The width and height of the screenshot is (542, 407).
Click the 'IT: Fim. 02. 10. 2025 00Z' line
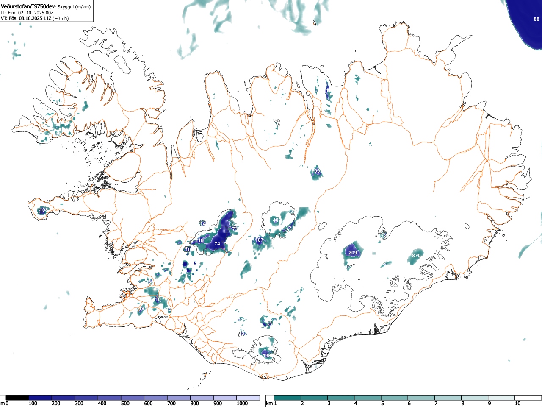(27, 13)
